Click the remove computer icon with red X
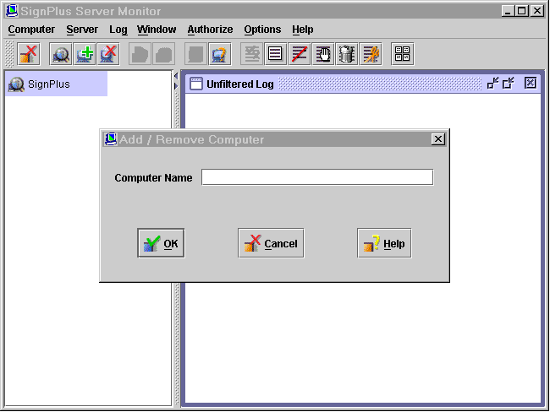Image resolution: width=550 pixels, height=412 pixels. 108,55
